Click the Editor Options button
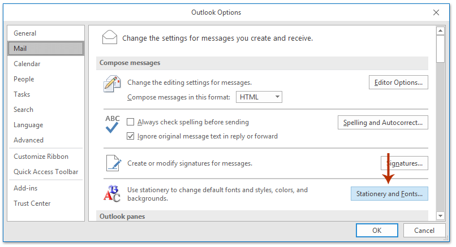This screenshot has width=456, height=247. point(398,82)
